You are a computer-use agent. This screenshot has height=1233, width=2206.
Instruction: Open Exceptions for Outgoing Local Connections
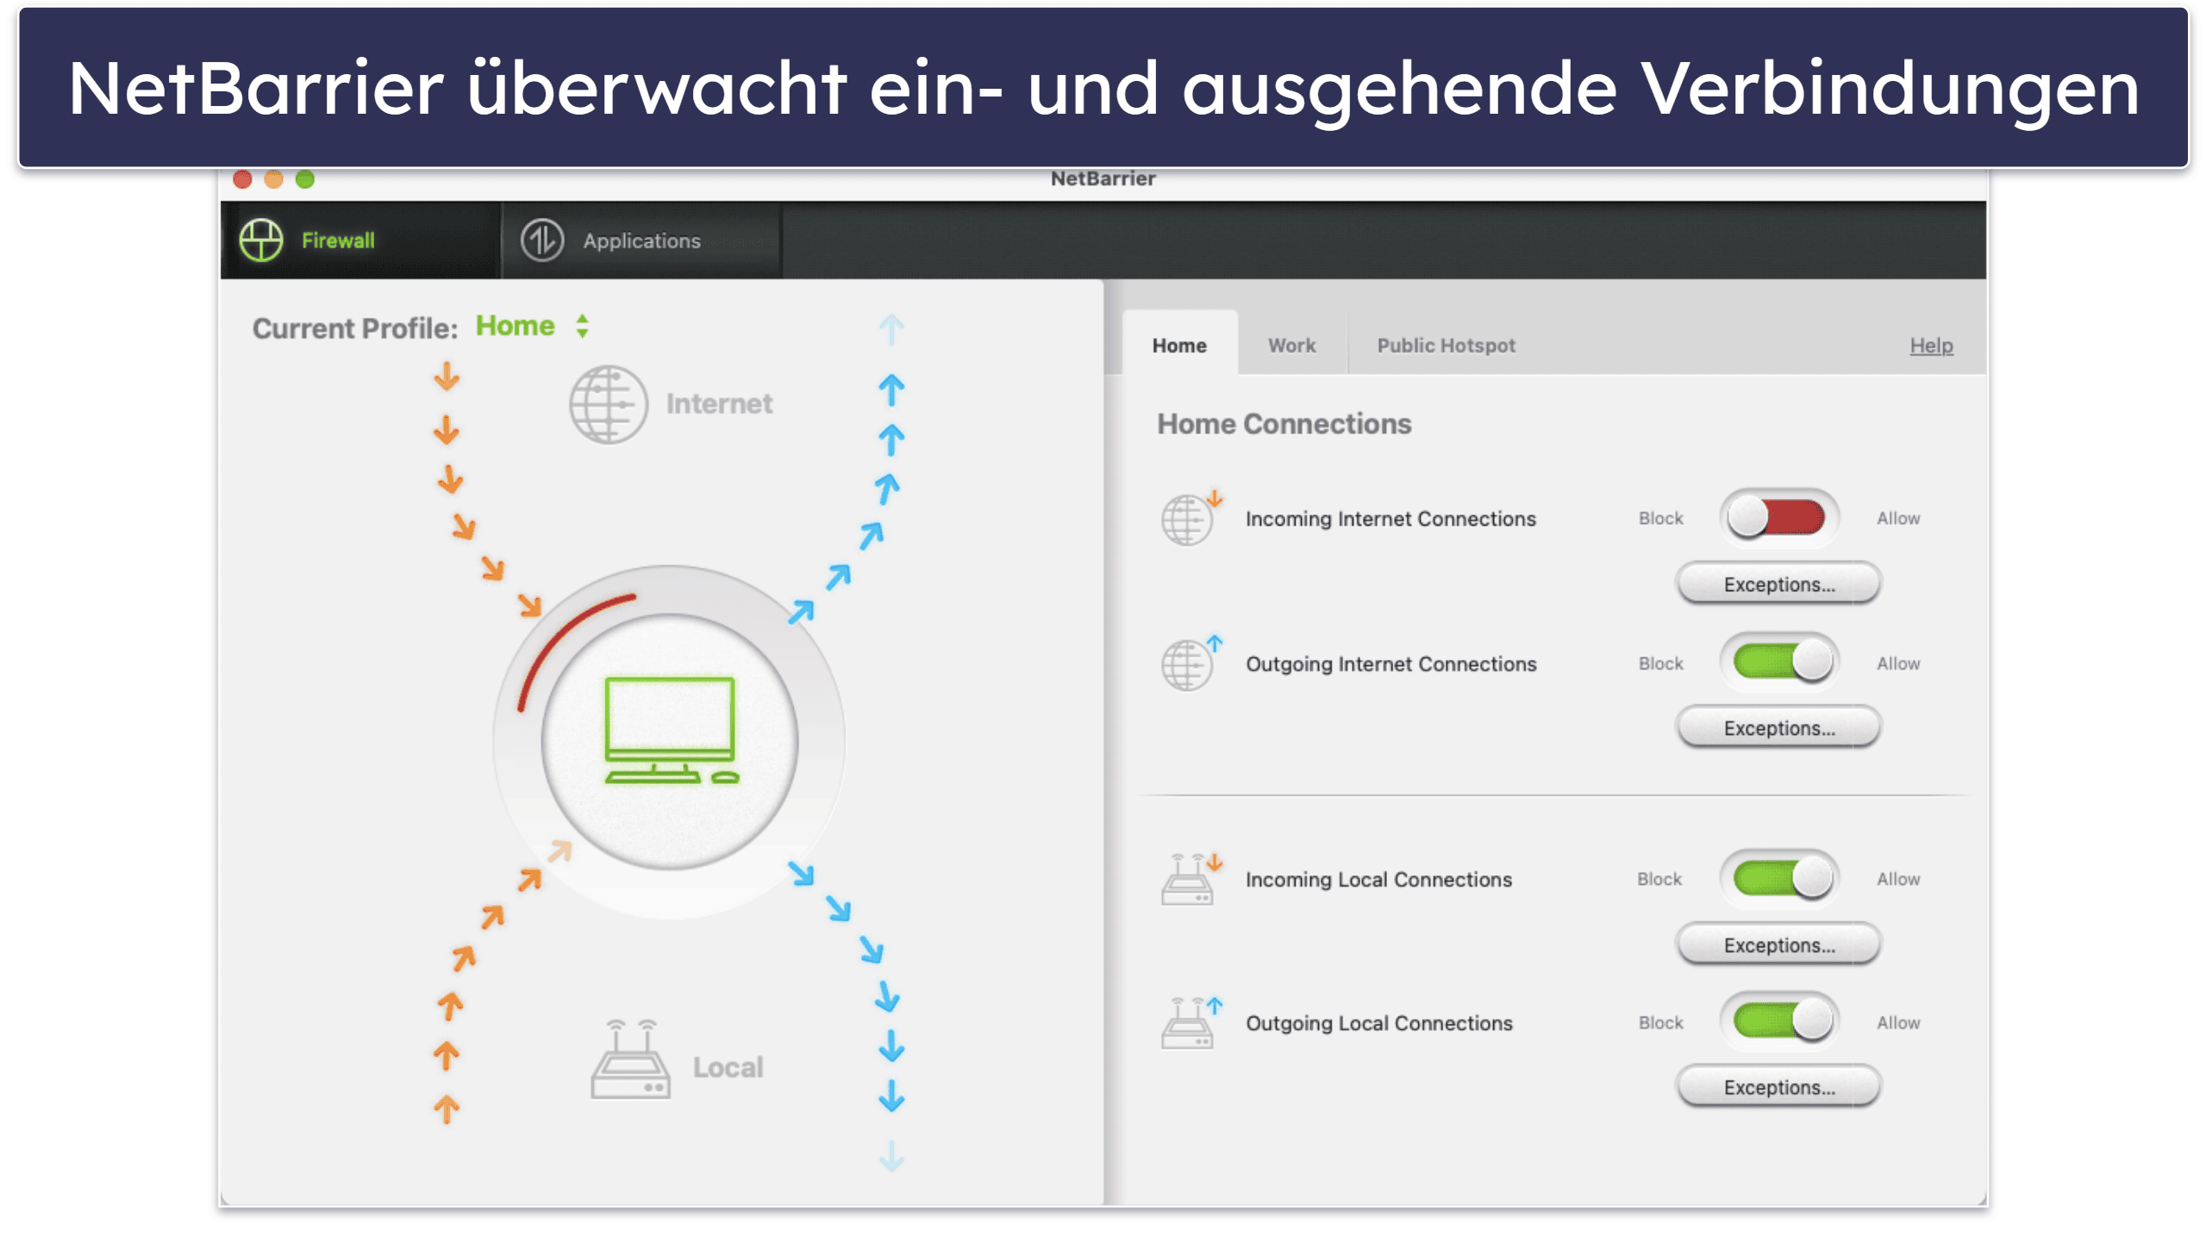point(1778,1087)
